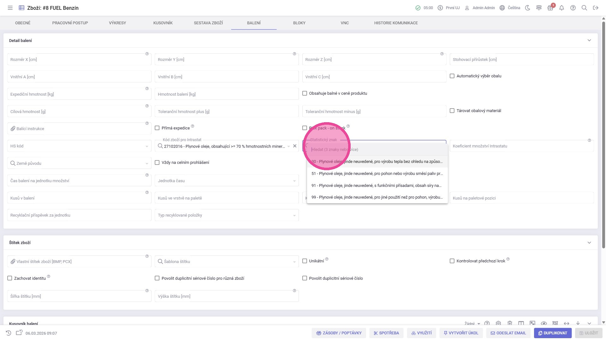Clear the Kód zboží pro Intrastat value
The height and width of the screenshot is (341, 606).
295,146
